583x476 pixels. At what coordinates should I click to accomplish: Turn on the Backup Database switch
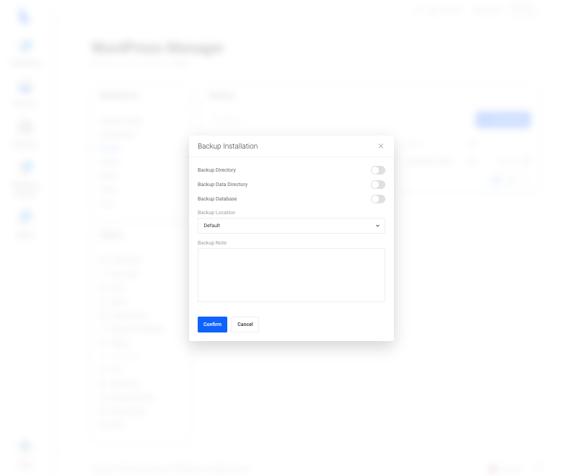378,199
